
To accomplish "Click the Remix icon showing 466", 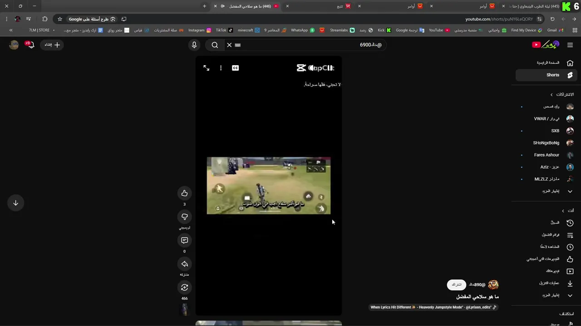I will point(184,288).
